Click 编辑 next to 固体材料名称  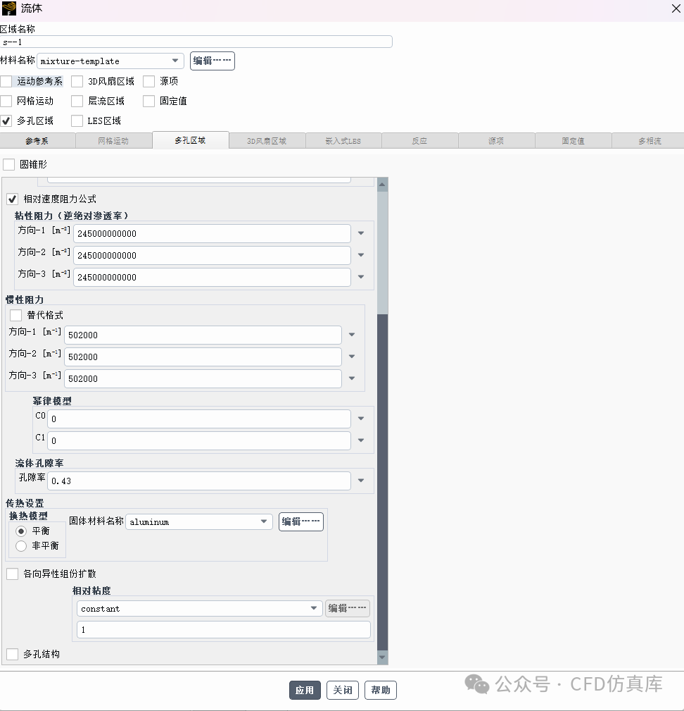pos(300,521)
